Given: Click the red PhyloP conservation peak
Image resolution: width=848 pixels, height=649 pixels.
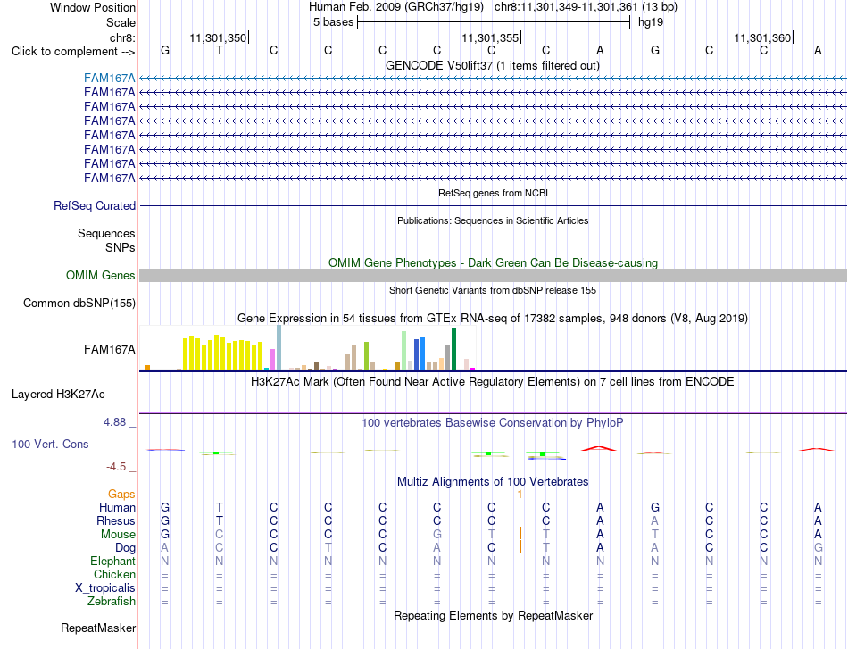Looking at the screenshot, I should click(x=599, y=448).
